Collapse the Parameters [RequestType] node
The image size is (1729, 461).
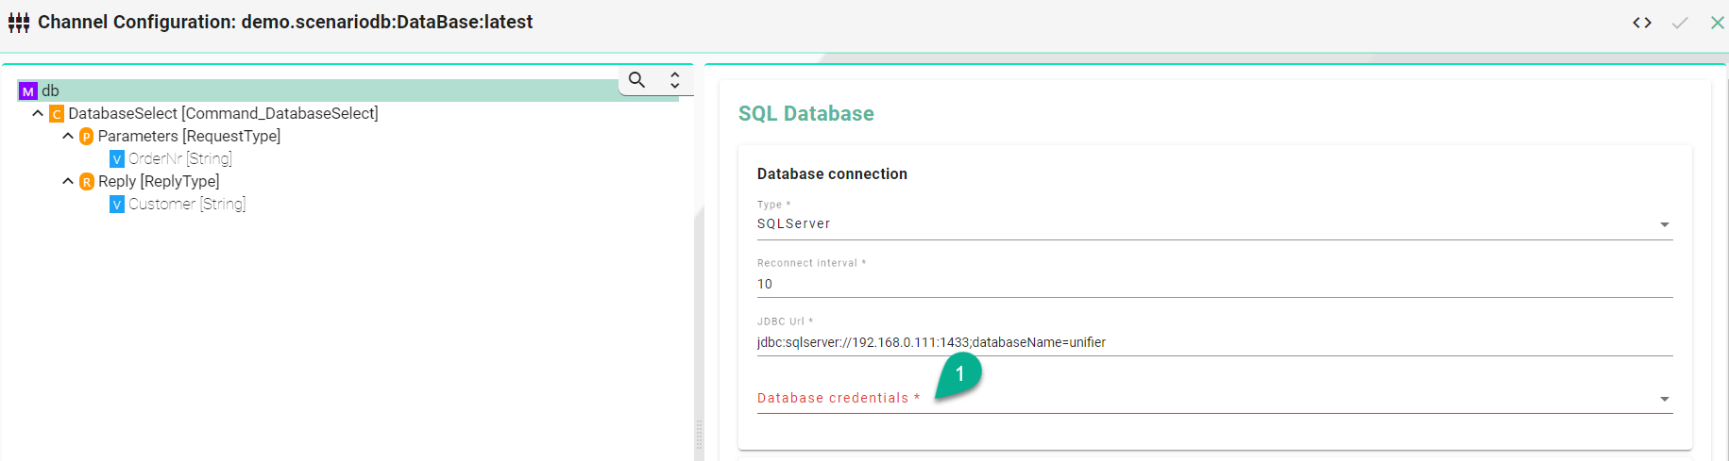(68, 136)
